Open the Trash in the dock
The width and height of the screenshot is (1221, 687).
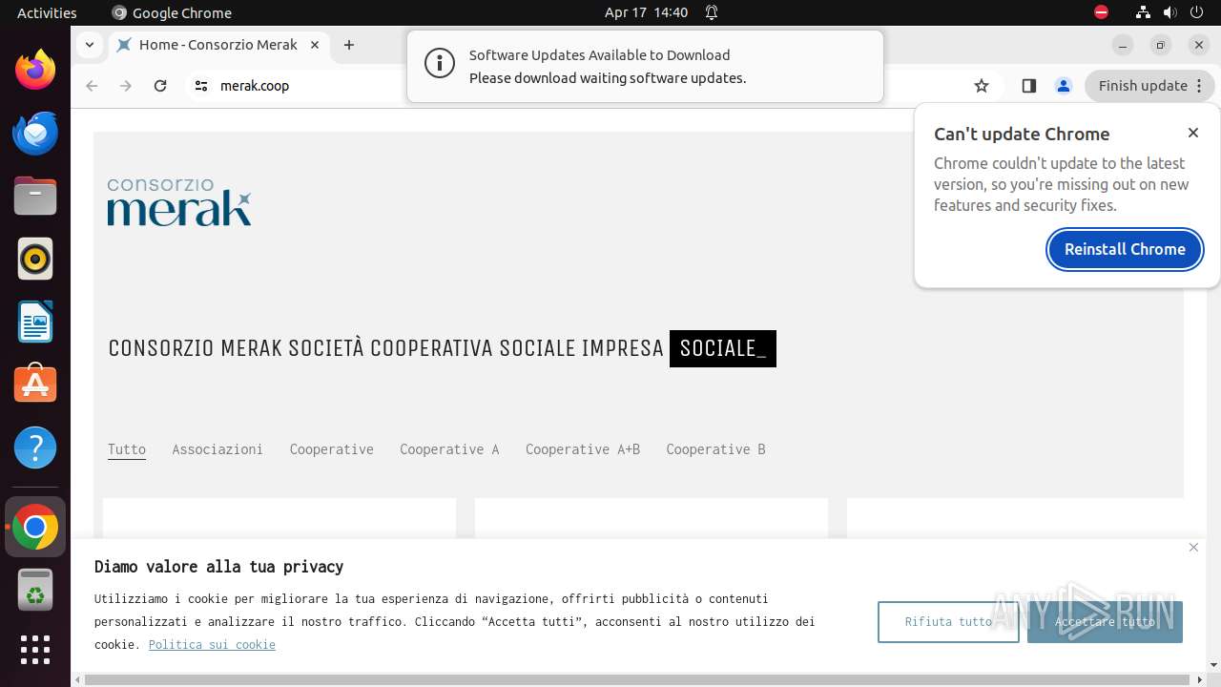click(x=35, y=590)
